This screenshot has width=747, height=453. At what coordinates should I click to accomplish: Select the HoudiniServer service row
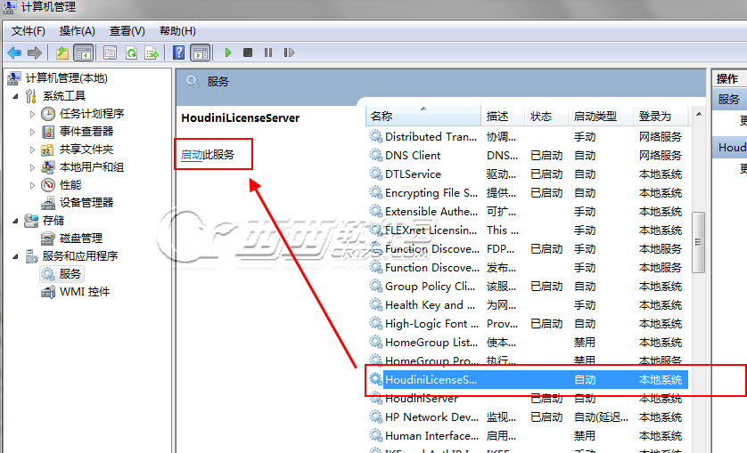tap(528, 399)
